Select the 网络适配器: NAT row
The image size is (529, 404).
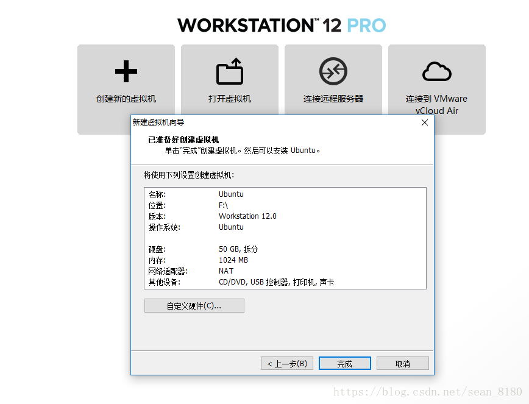285,271
